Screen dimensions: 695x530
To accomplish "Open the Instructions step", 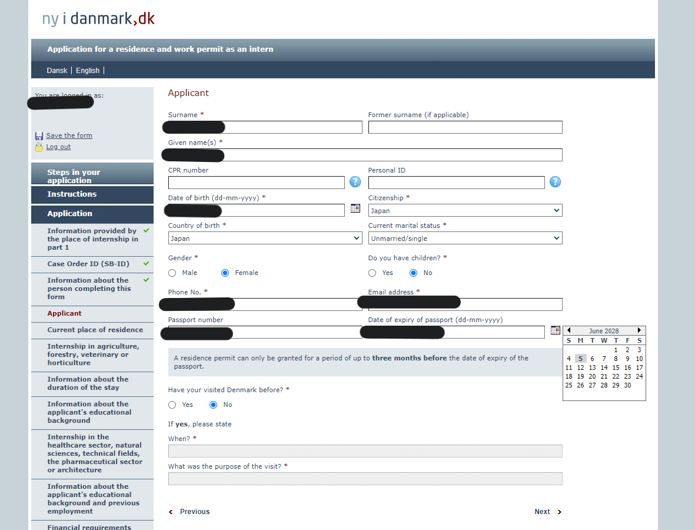I will 92,195.
